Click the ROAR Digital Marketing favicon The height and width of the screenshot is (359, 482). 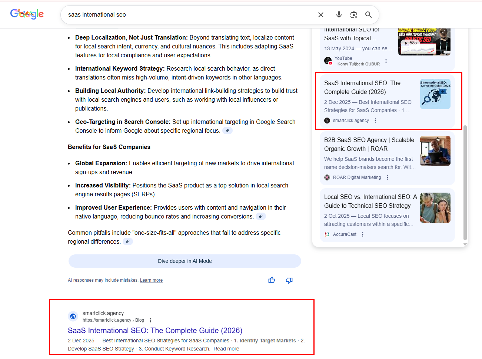click(327, 177)
